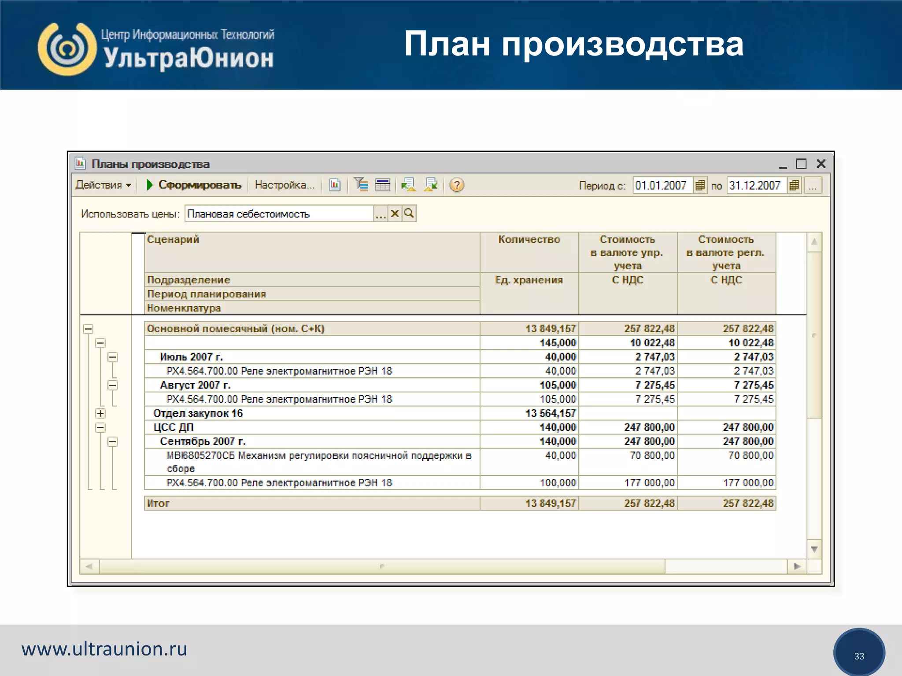
Task: Click the price type select ellipsis button
Action: [381, 214]
